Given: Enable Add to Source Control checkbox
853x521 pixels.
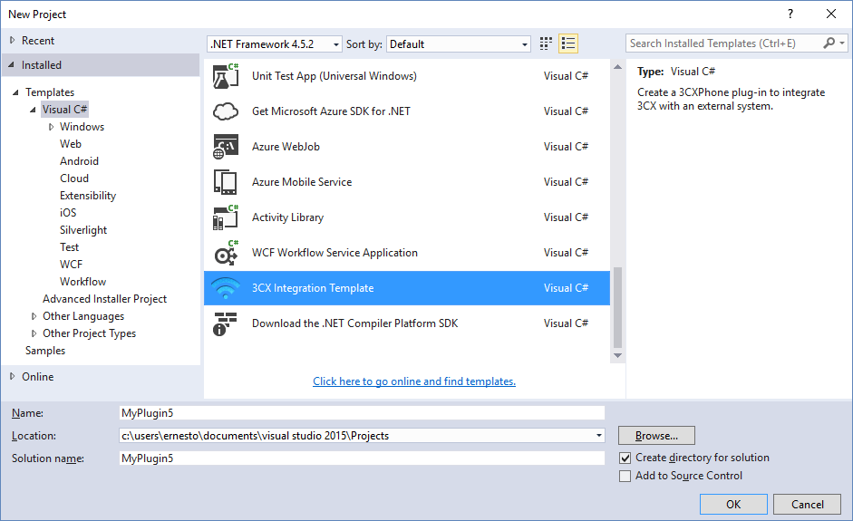Looking at the screenshot, I should tap(625, 476).
